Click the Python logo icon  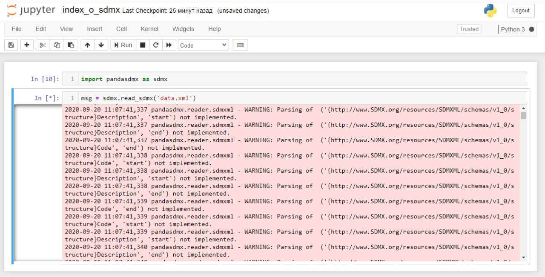pos(490,11)
